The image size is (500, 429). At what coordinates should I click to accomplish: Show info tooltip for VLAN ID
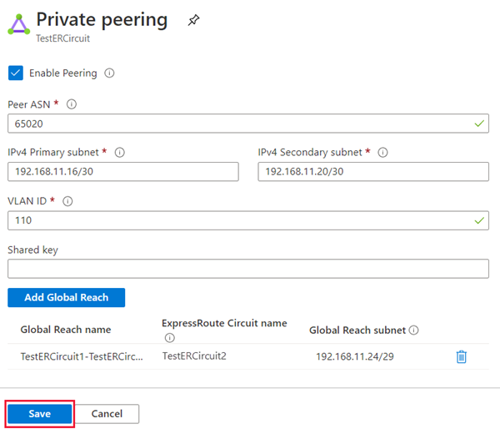(x=67, y=201)
